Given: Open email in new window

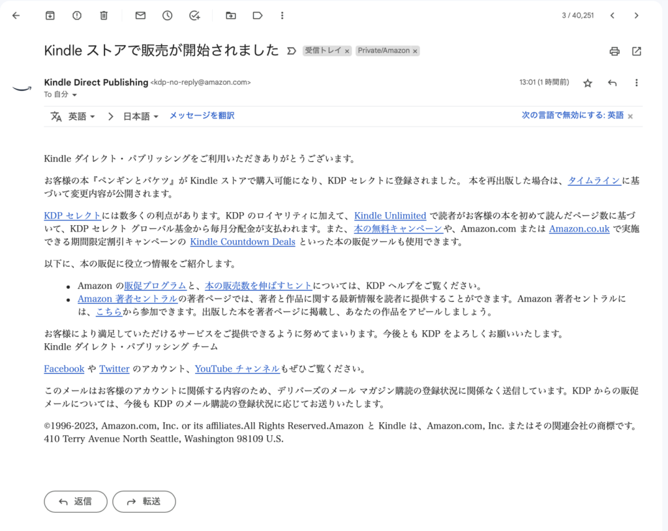Looking at the screenshot, I should pos(637,51).
